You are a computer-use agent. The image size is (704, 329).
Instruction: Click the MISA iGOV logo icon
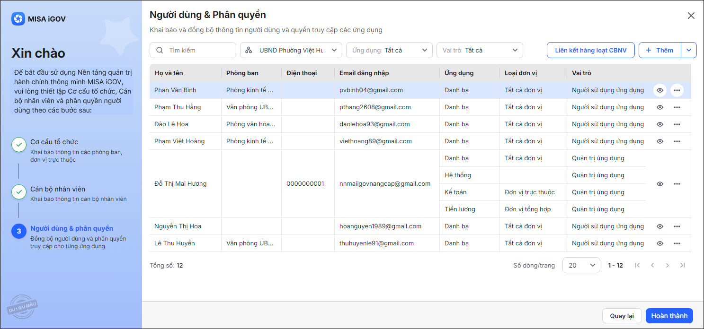(18, 19)
